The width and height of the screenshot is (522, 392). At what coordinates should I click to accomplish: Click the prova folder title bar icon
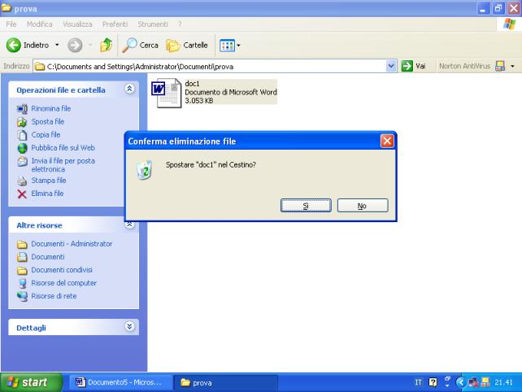coord(6,7)
